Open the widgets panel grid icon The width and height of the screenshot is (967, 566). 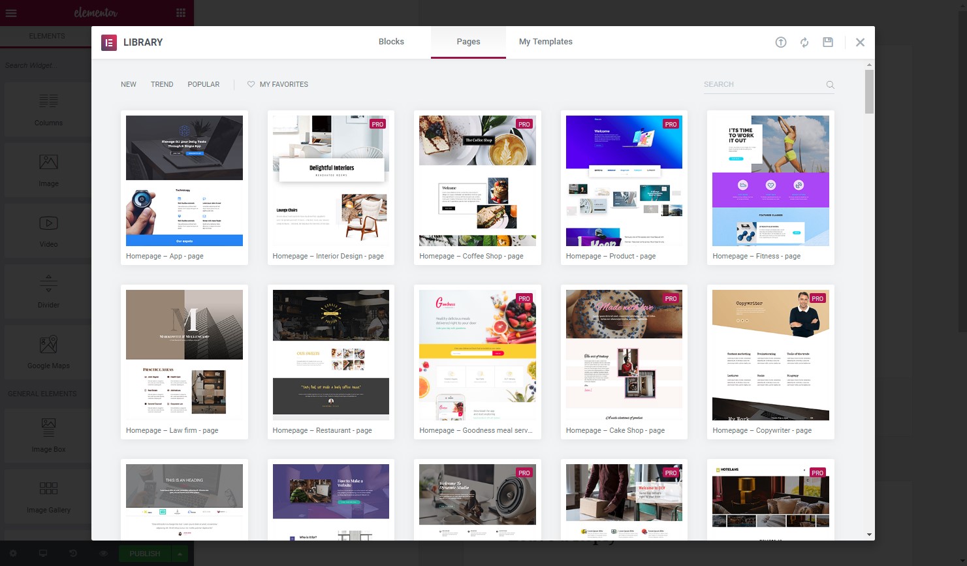[x=181, y=12]
